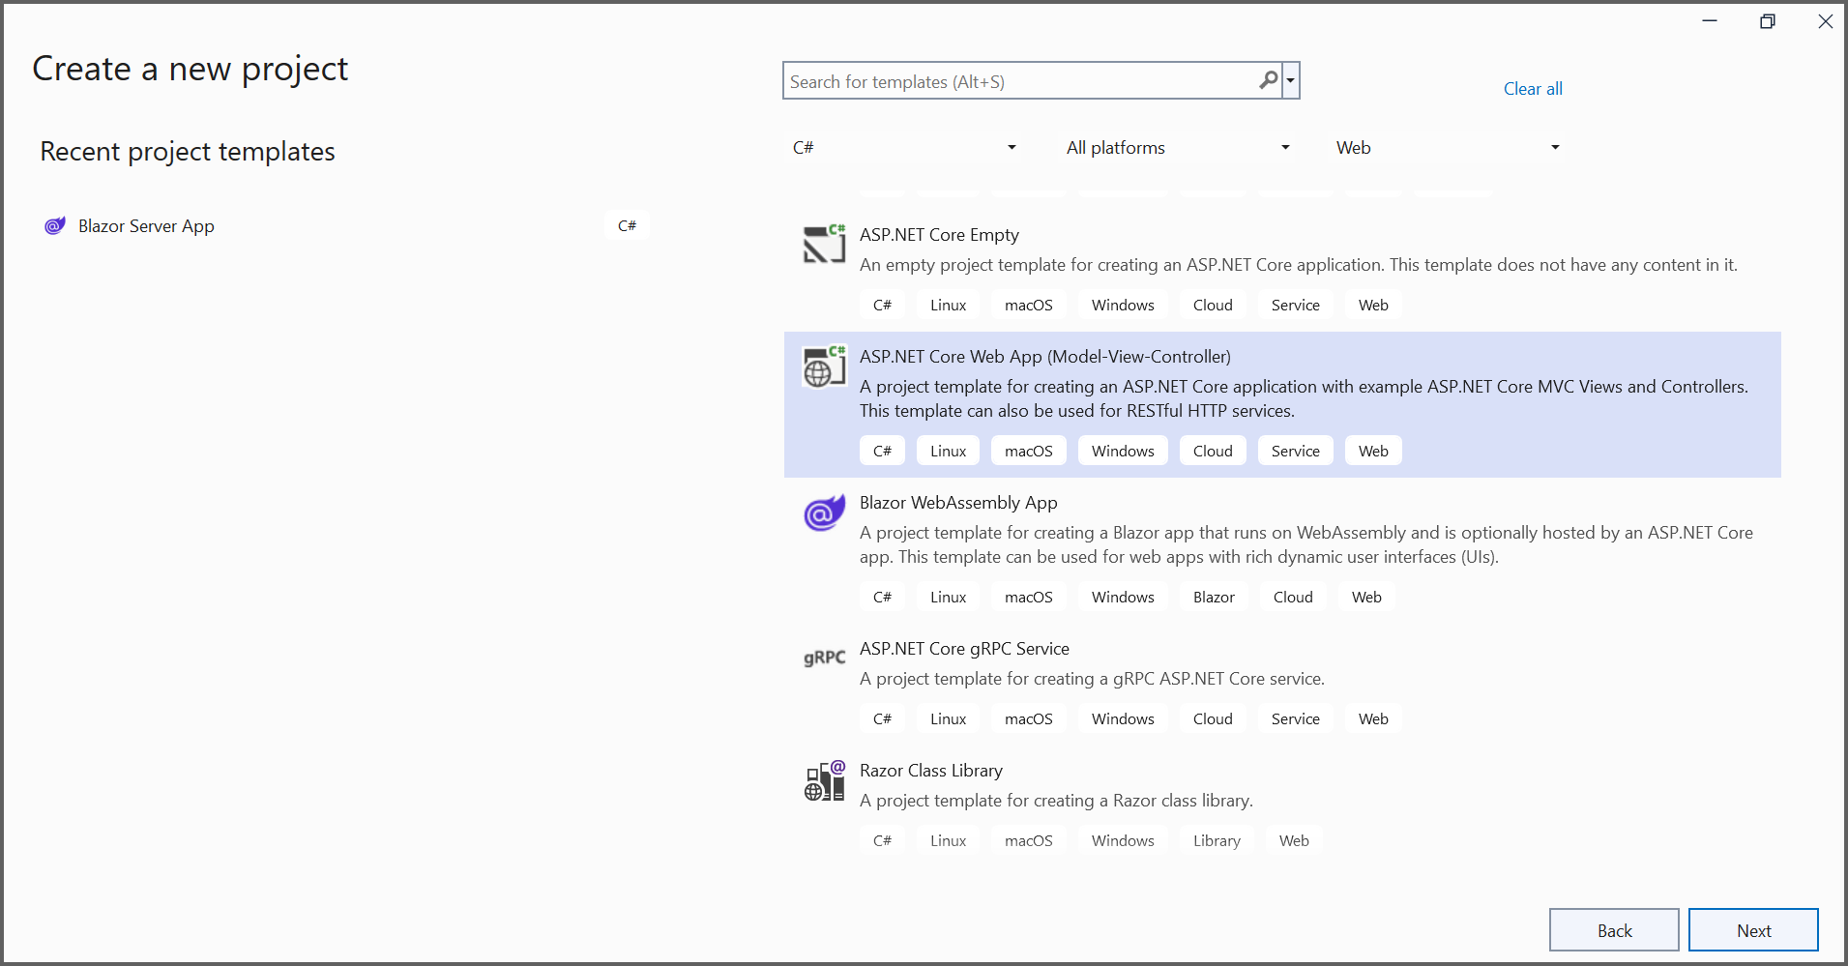The width and height of the screenshot is (1848, 966).
Task: Click the Blazor Server App recent template icon
Action: [x=55, y=226]
